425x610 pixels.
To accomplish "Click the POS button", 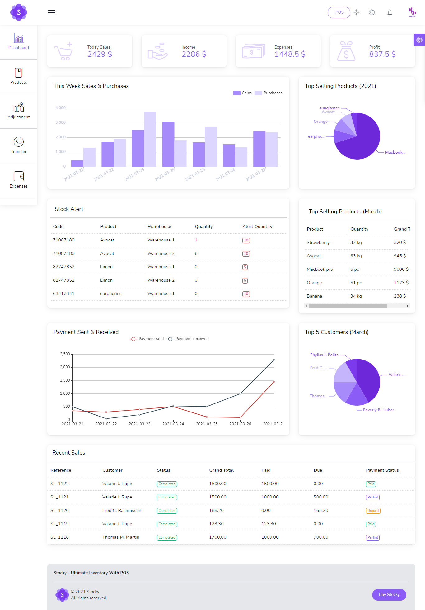I will pos(339,12).
